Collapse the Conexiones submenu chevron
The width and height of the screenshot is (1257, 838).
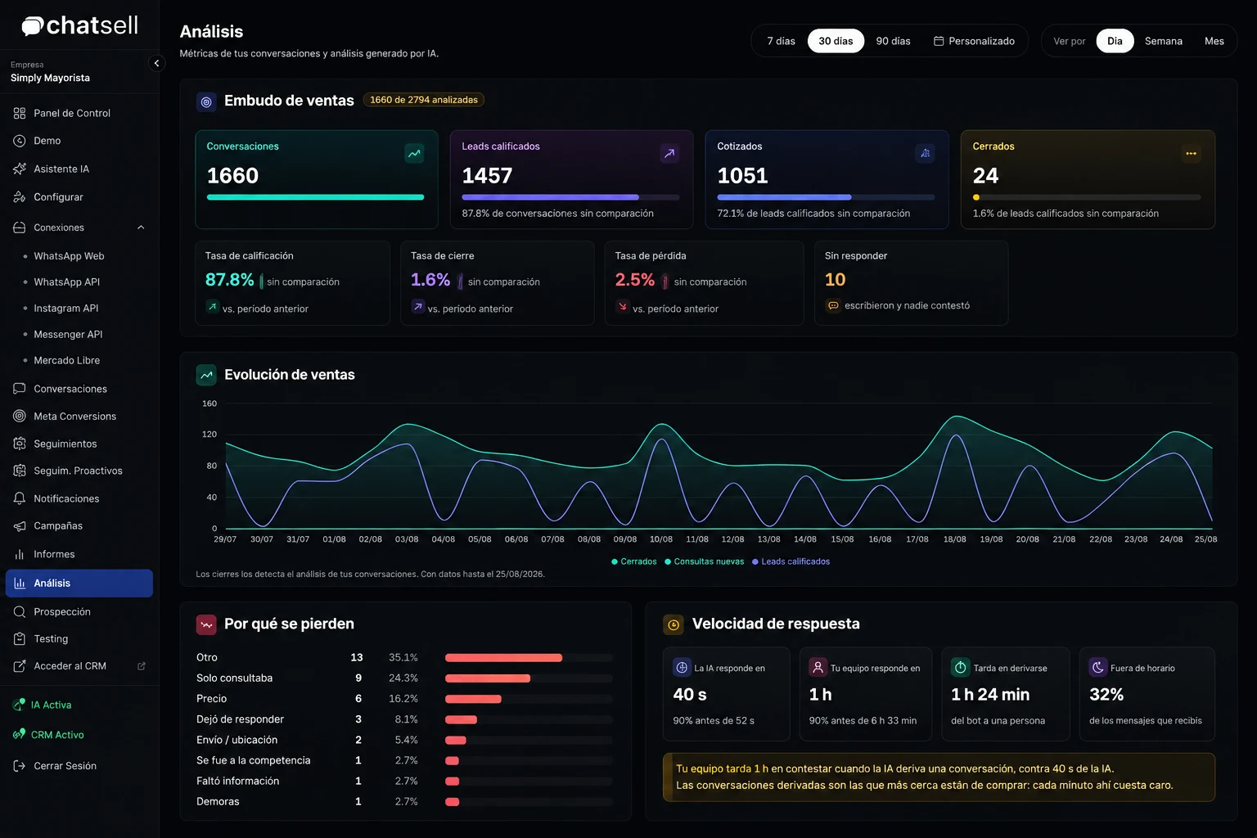click(141, 228)
